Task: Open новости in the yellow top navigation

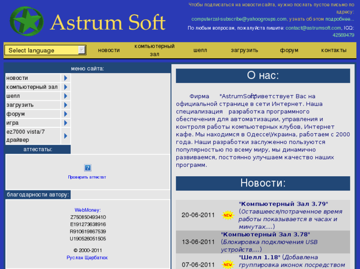Action: click(x=109, y=50)
